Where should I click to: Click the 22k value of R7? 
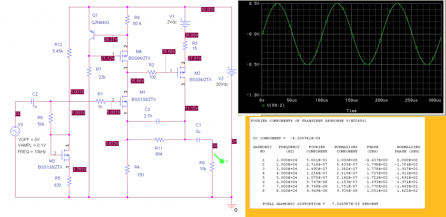102,77
